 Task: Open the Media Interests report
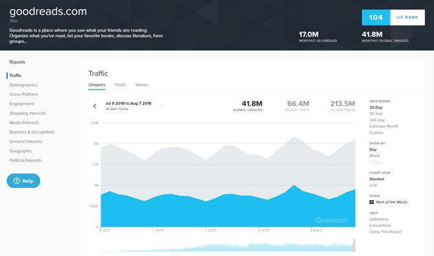pos(24,122)
